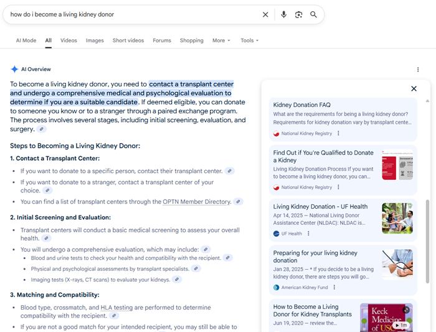Play the Keck Medicine of USC video thumbnail

pos(386,318)
